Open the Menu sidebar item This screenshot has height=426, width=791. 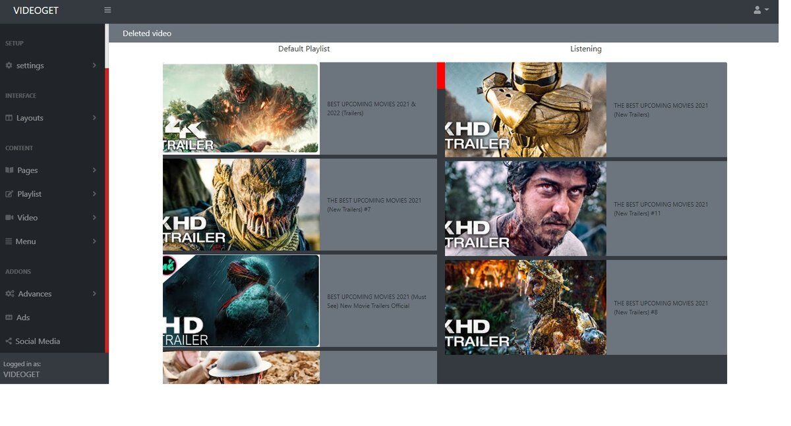click(x=53, y=241)
